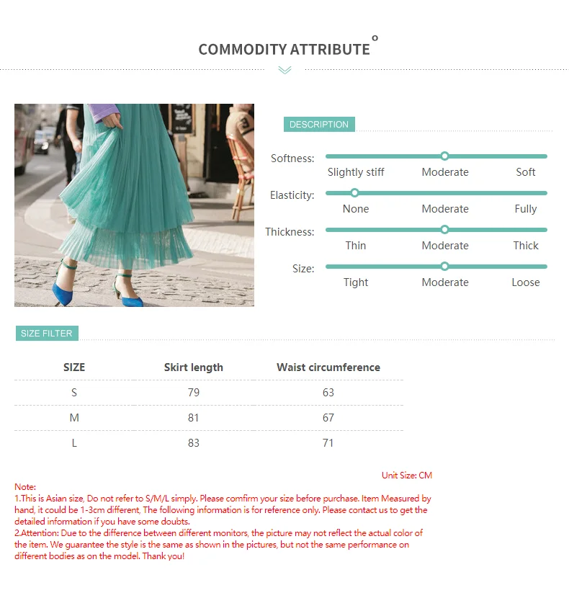Click the SIZE column header
The width and height of the screenshot is (569, 611).
tap(74, 367)
